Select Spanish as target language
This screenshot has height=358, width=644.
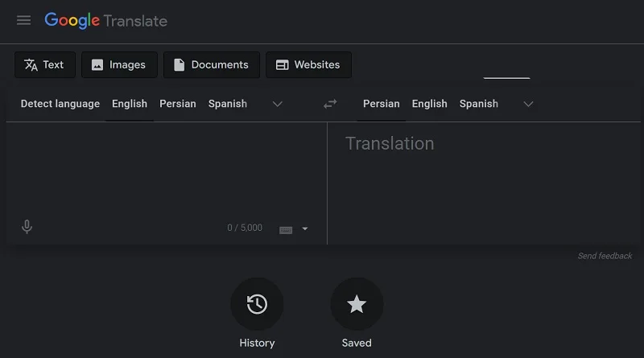tap(478, 104)
